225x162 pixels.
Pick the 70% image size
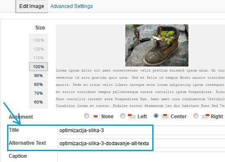coord(38,93)
